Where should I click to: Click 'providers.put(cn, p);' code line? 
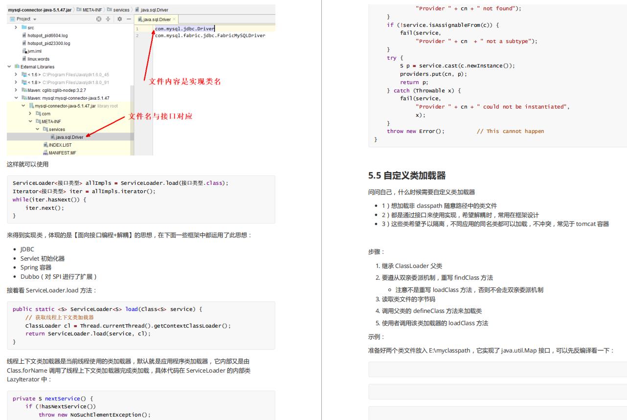433,74
